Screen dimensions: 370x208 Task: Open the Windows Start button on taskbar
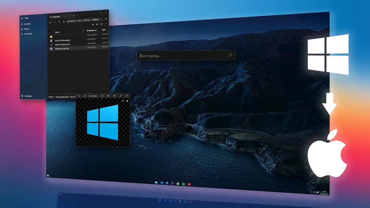(48, 175)
